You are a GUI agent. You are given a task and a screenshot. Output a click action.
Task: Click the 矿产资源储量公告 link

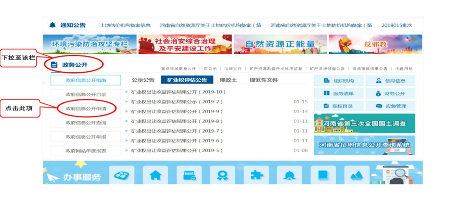click(327, 69)
